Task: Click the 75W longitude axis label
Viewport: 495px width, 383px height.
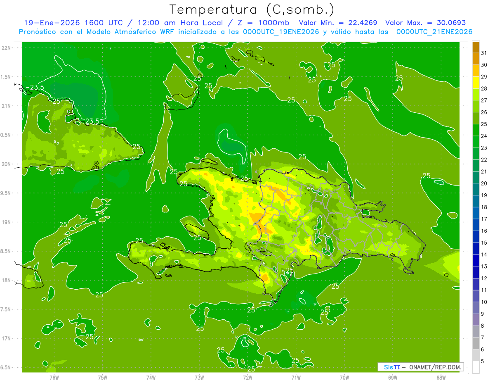Action: (103, 378)
